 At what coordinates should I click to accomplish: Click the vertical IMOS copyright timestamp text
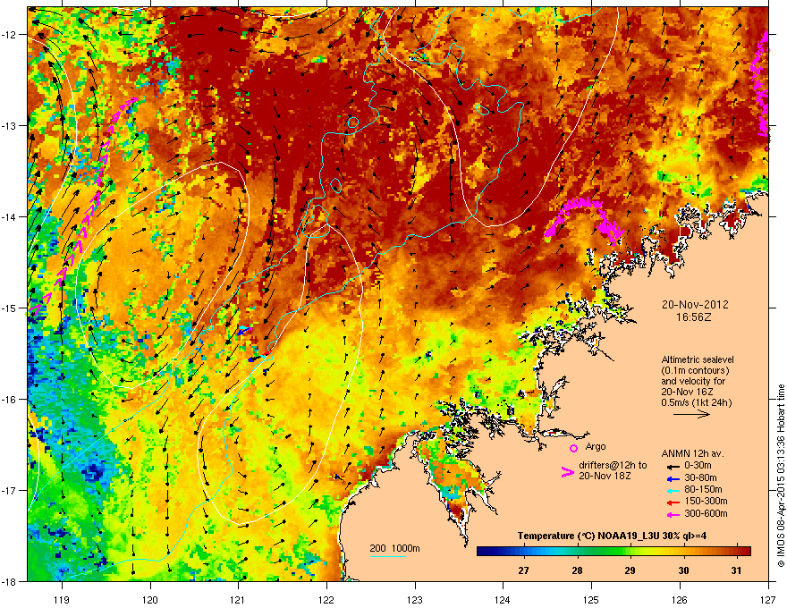tap(781, 476)
